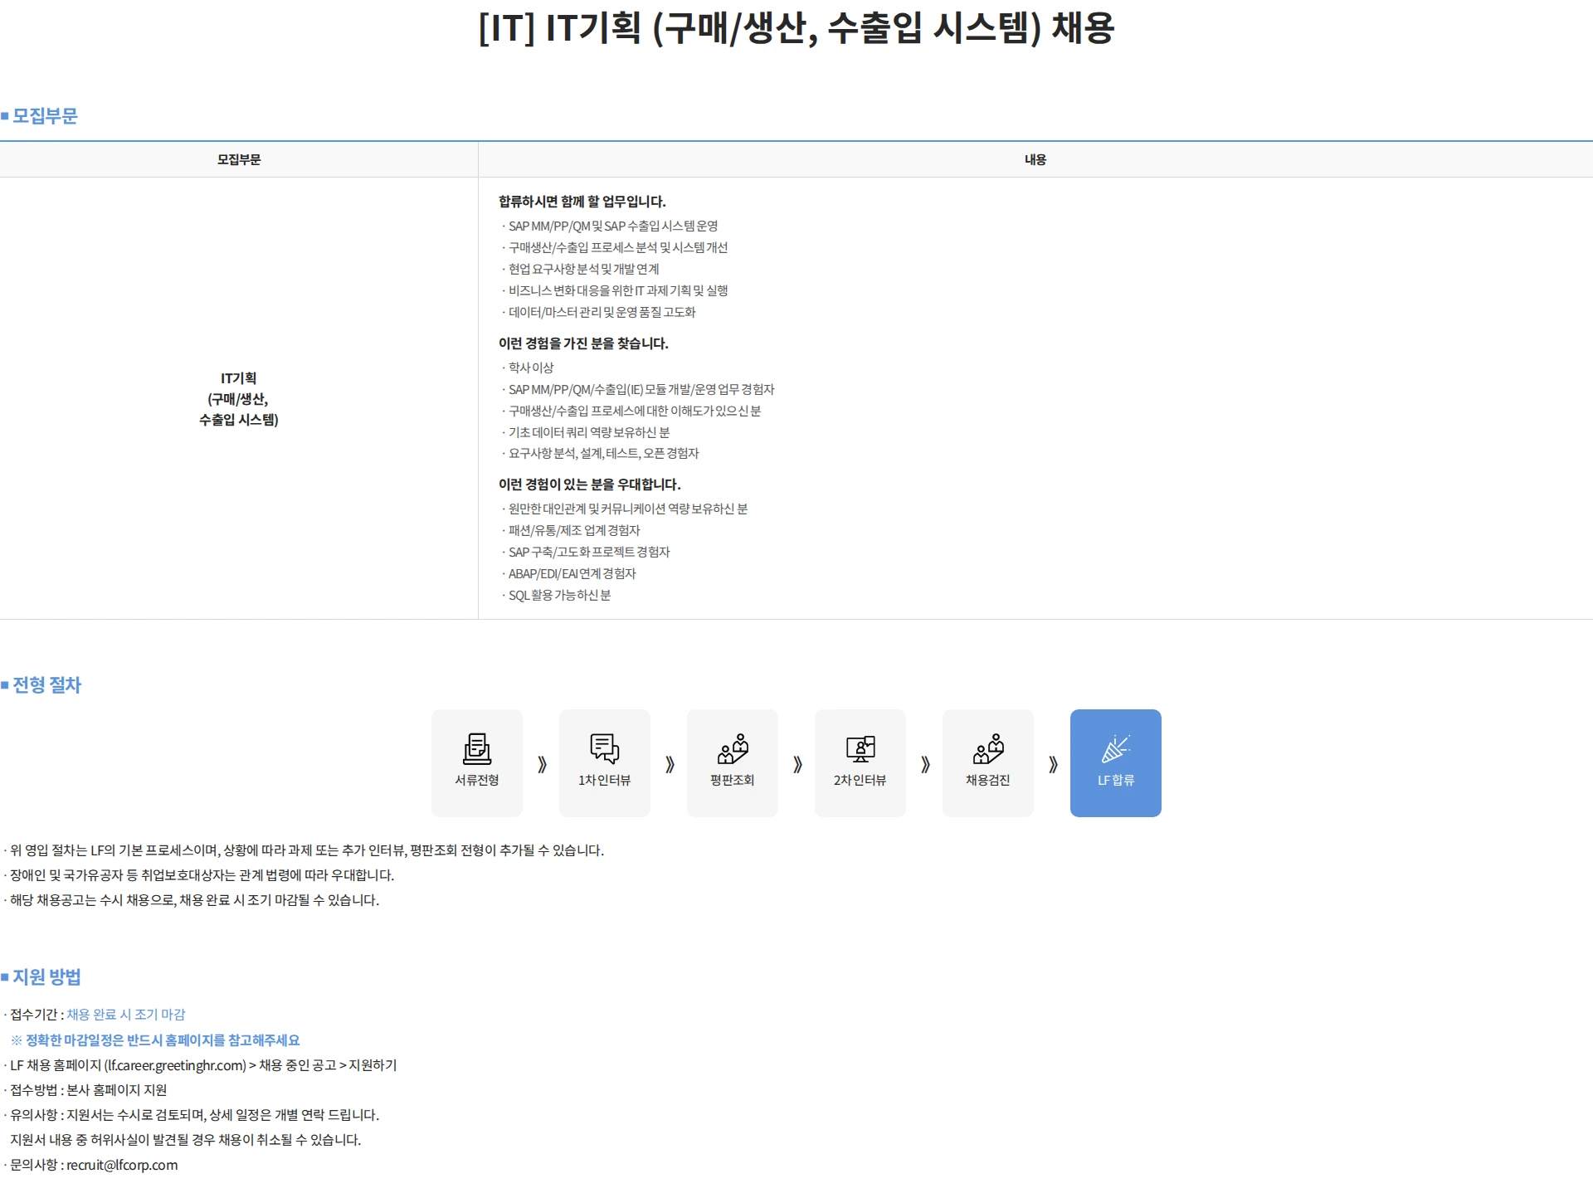Click the blue '채용 완료 시 조기 마감' text
Viewport: 1593px width, 1193px height.
pos(126,1015)
